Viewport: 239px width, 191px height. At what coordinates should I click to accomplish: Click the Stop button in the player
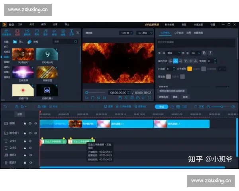point(92,98)
